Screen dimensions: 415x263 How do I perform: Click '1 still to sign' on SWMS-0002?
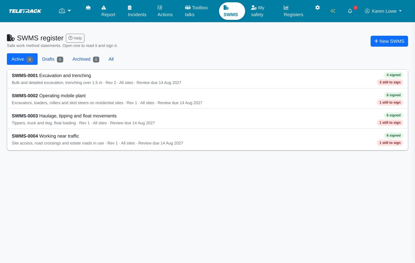[x=390, y=102]
